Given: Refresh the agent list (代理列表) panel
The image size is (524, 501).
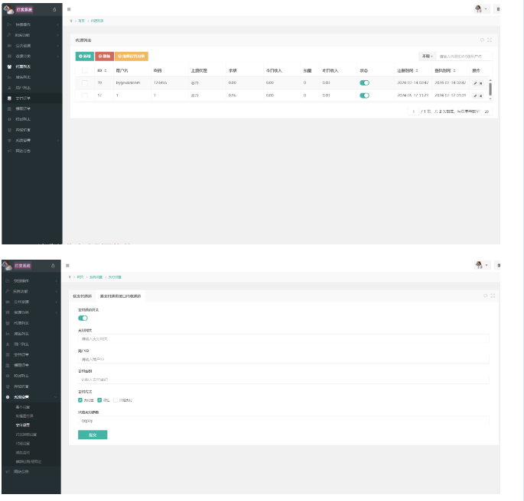Looking at the screenshot, I should point(482,39).
